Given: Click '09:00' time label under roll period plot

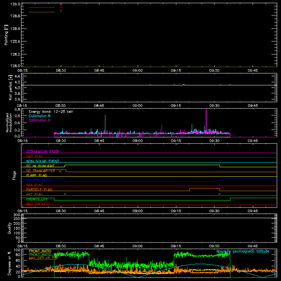Looking at the screenshot, I should tap(137, 106).
